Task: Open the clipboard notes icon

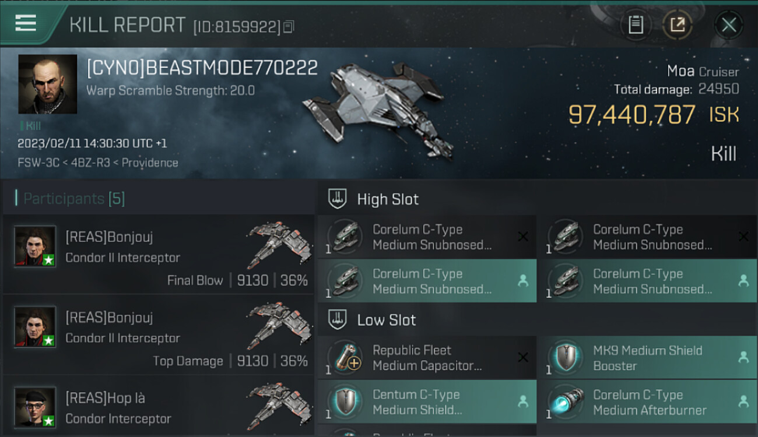Action: [x=636, y=24]
